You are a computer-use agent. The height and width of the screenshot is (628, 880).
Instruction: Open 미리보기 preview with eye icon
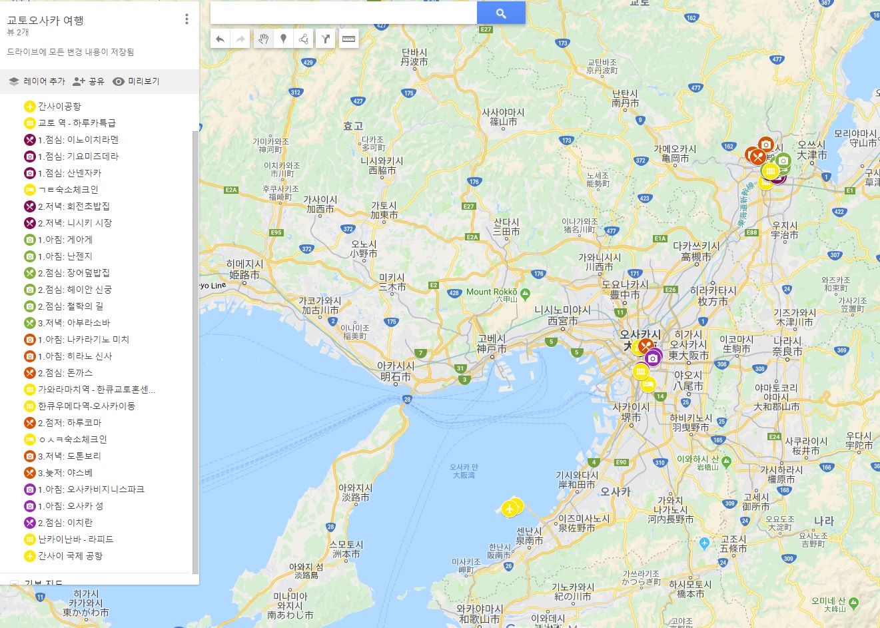137,81
